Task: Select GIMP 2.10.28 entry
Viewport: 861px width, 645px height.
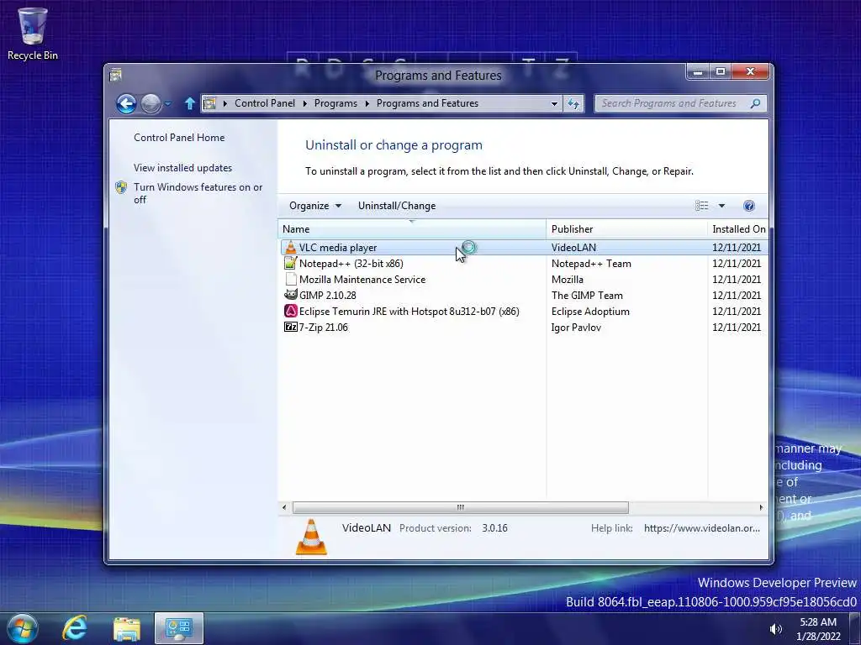Action: [x=327, y=295]
